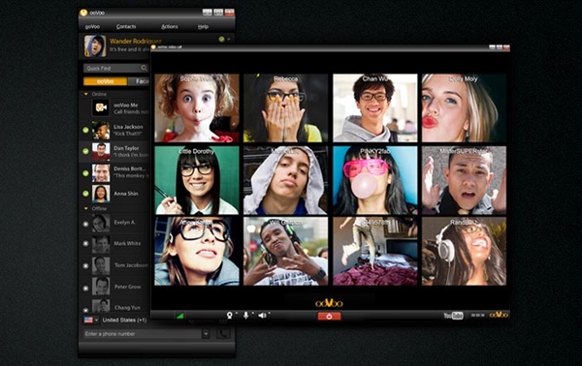Click the US flag icon

88,320
